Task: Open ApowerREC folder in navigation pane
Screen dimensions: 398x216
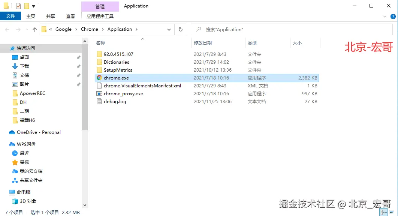Action: coord(33,93)
